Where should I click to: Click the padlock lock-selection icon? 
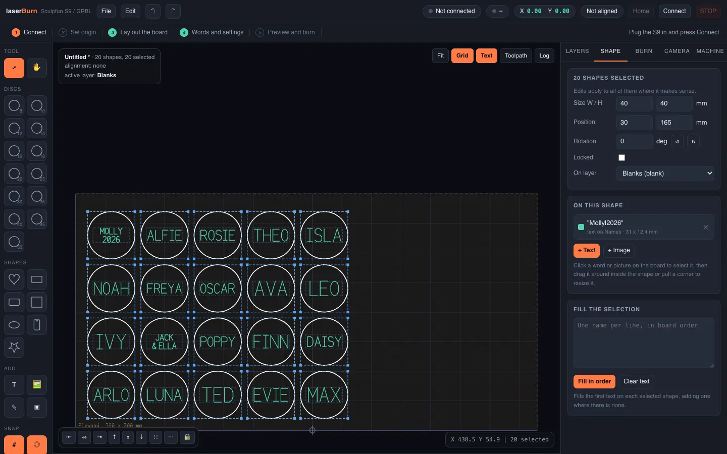click(187, 437)
